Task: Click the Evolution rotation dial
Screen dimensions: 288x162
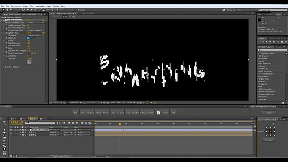Action: pos(29,62)
